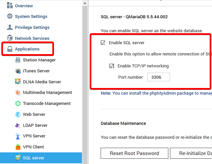This screenshot has height=164, width=212.
Task: Click the Multimedia Management reel icon
Action: click(18, 93)
